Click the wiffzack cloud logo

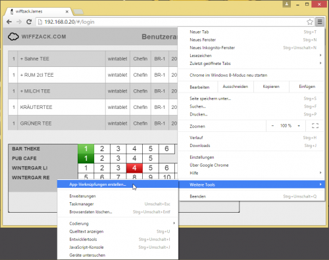click(13, 37)
